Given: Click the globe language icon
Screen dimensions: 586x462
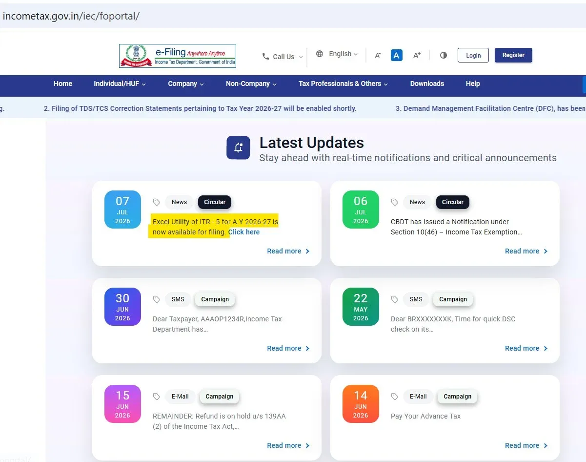Looking at the screenshot, I should [x=320, y=54].
